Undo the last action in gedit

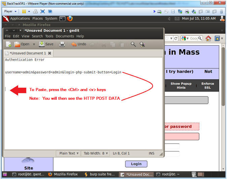point(78,44)
